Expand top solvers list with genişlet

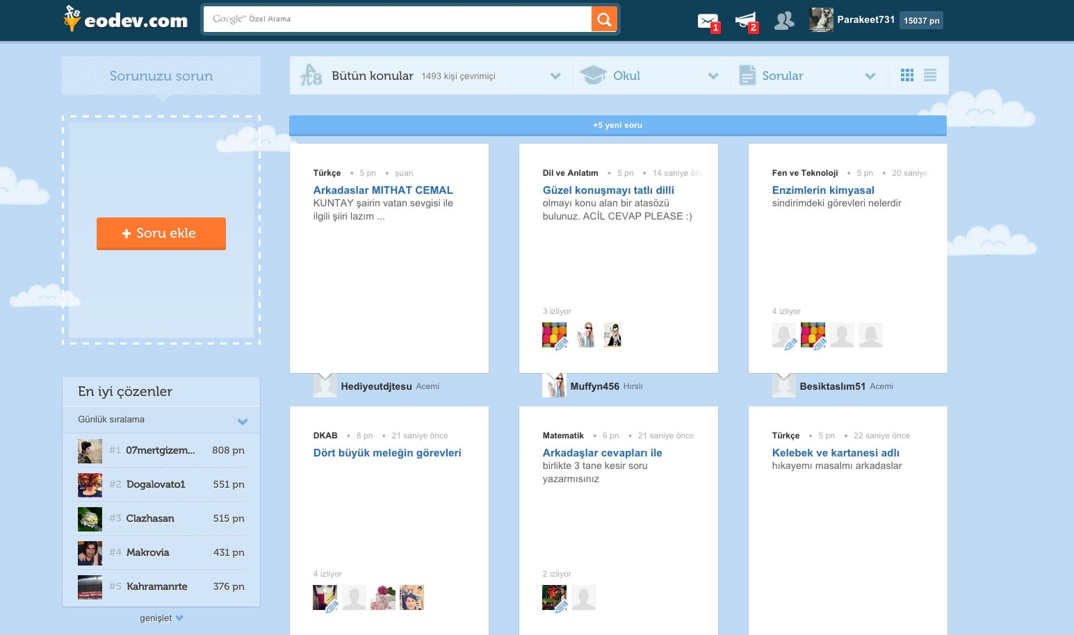pos(161,618)
